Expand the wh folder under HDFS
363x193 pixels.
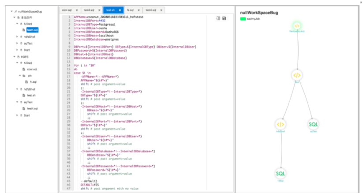coord(20,75)
